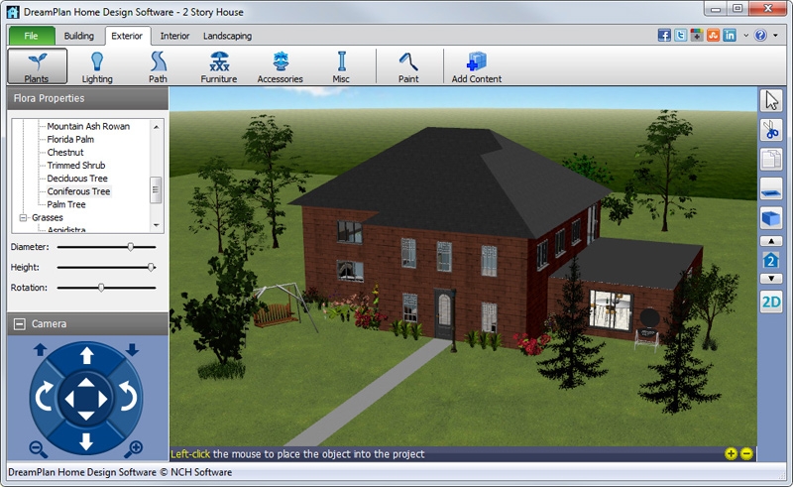Switch to the Landscaping tab
The width and height of the screenshot is (793, 487).
tap(227, 36)
